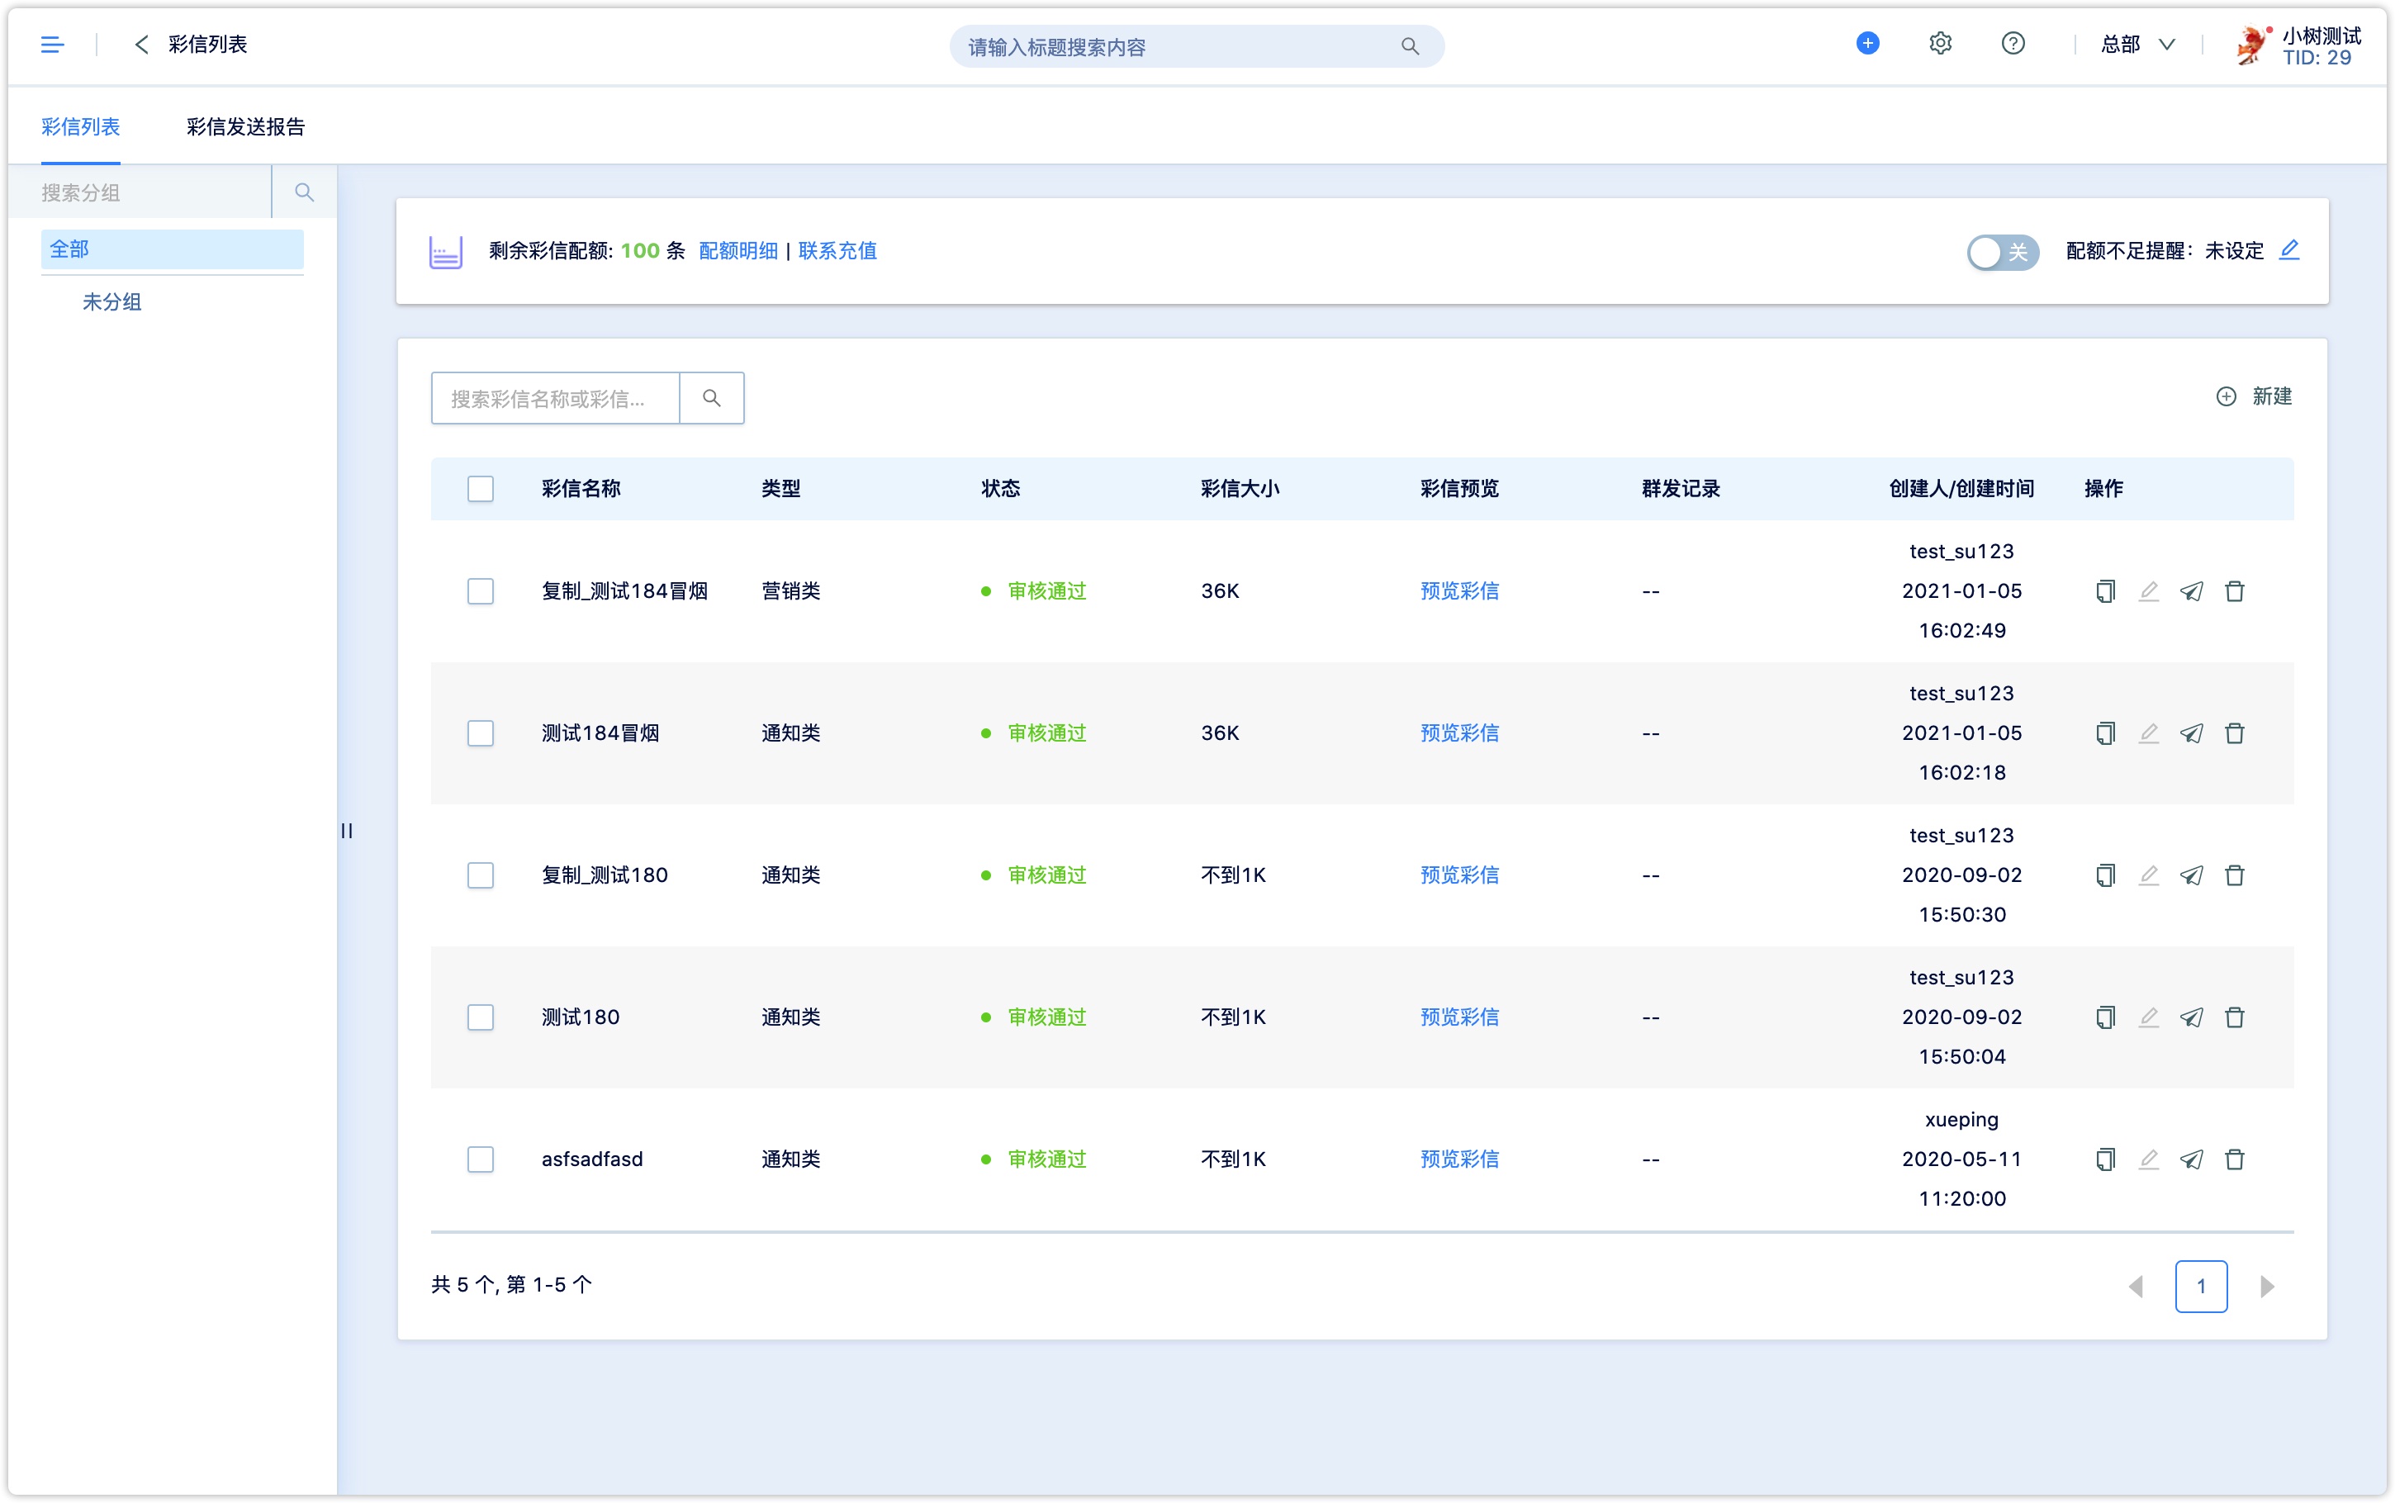Collapse the sidebar via the divider handle
Screen dimensions: 2395x1503
pyautogui.click(x=347, y=831)
